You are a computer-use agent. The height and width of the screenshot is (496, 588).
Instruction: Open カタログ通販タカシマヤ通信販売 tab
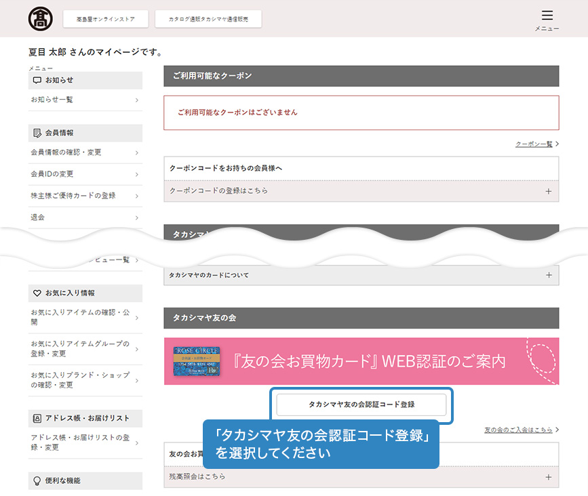(208, 19)
